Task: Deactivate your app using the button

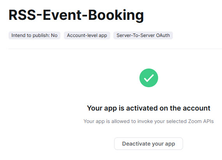Action: [x=148, y=144]
